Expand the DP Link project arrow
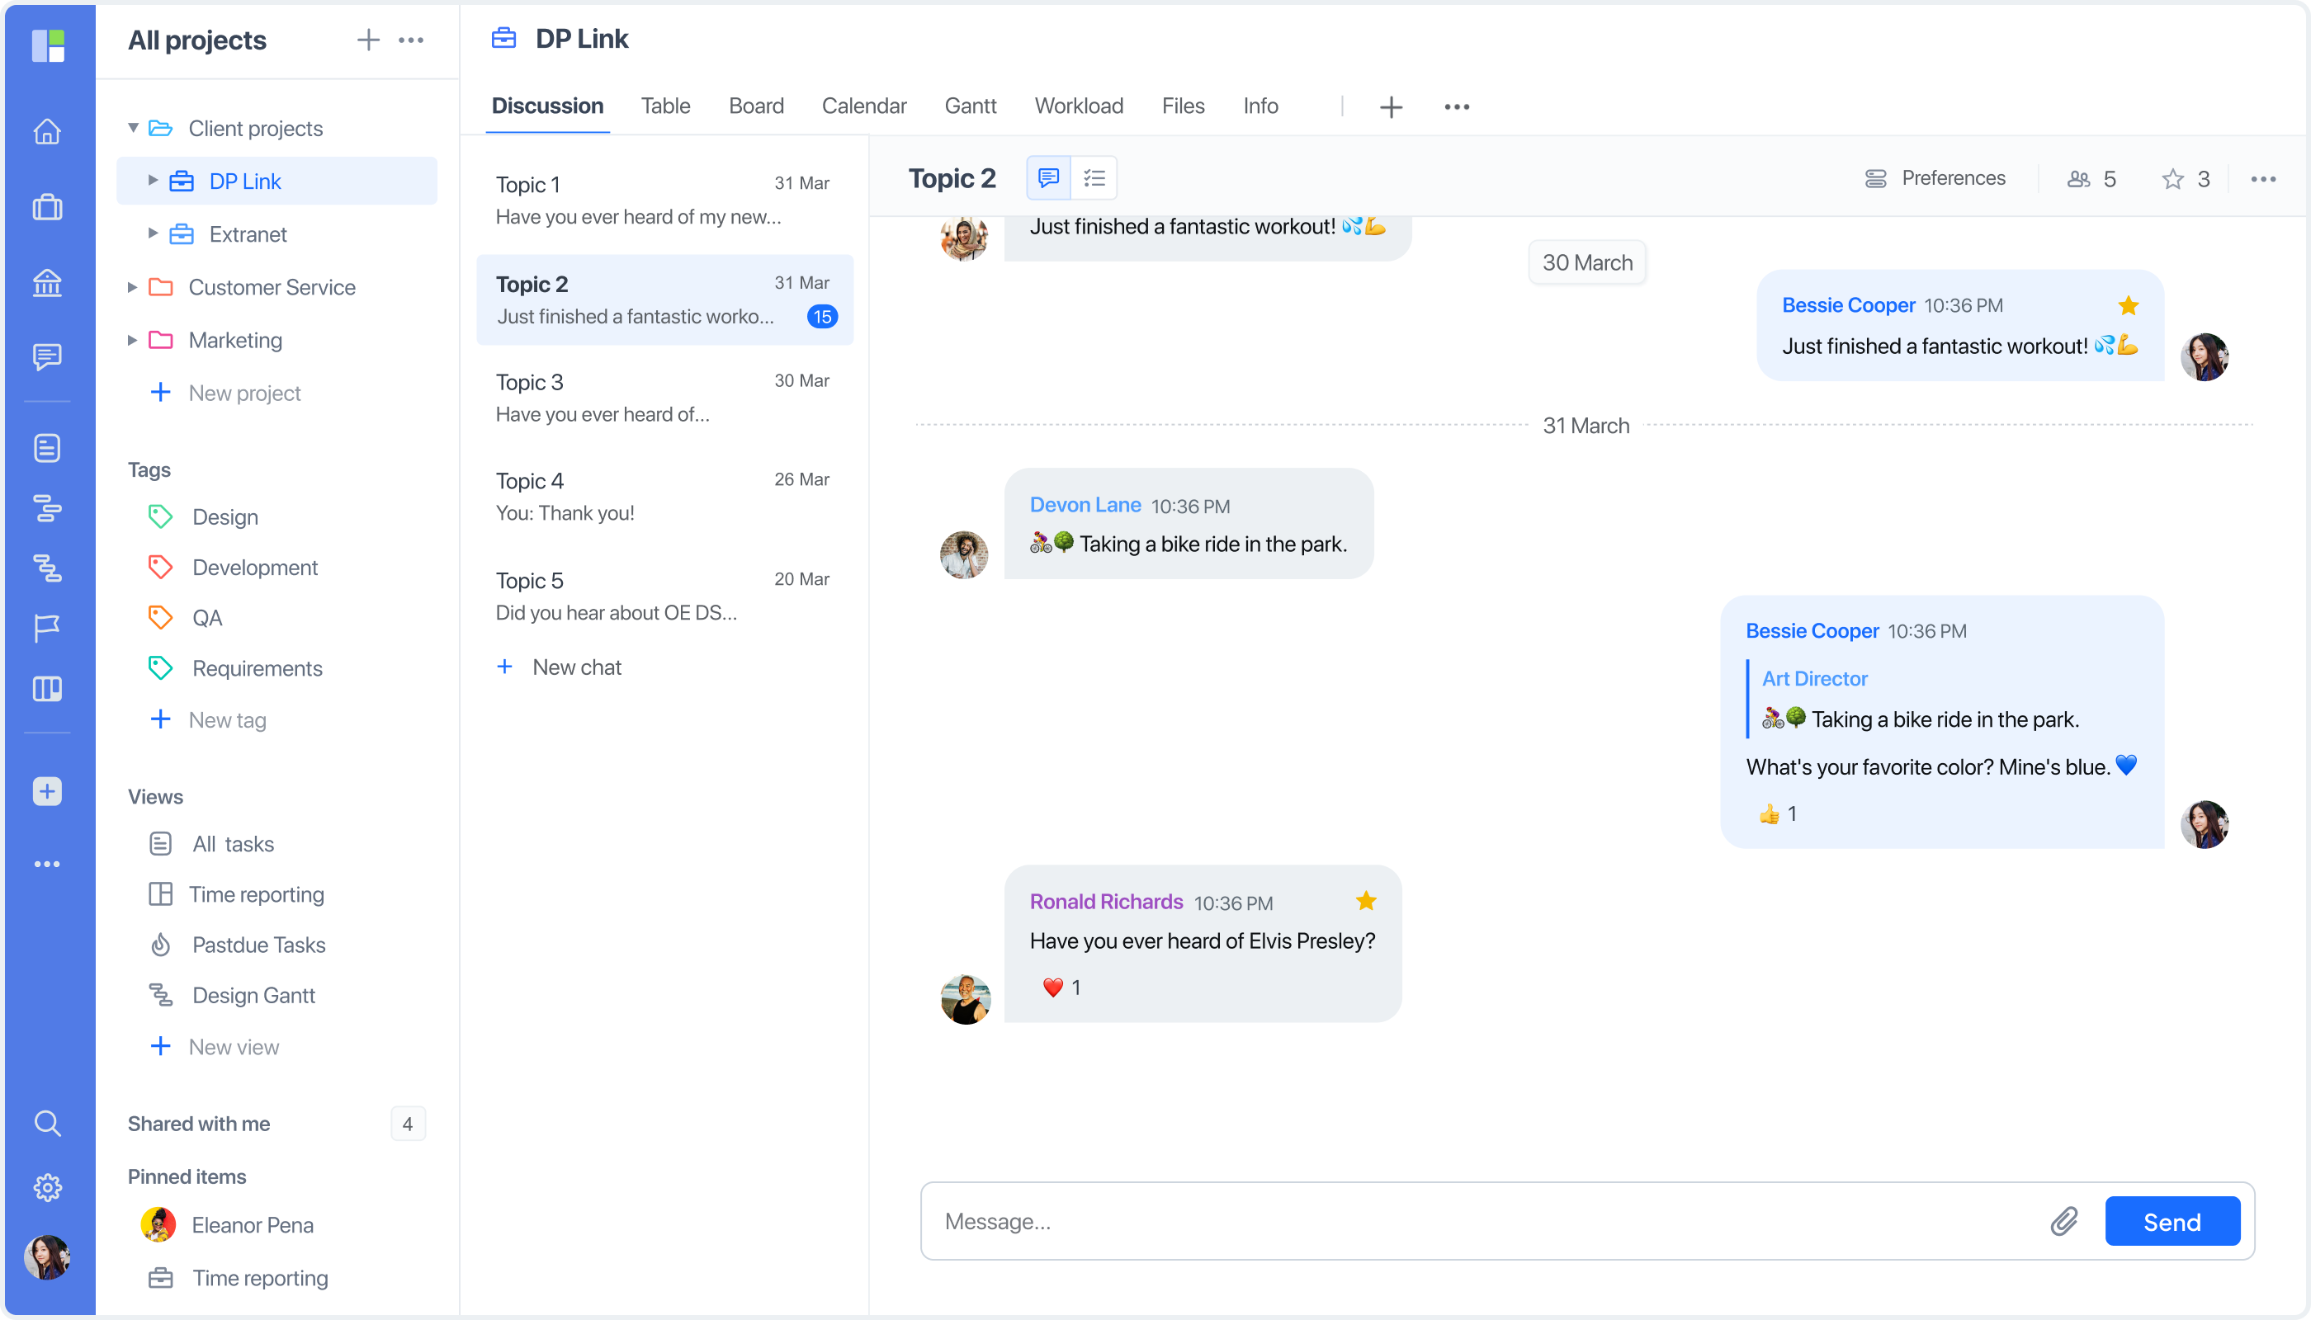Screen dimensions: 2311x1320 click(153, 181)
